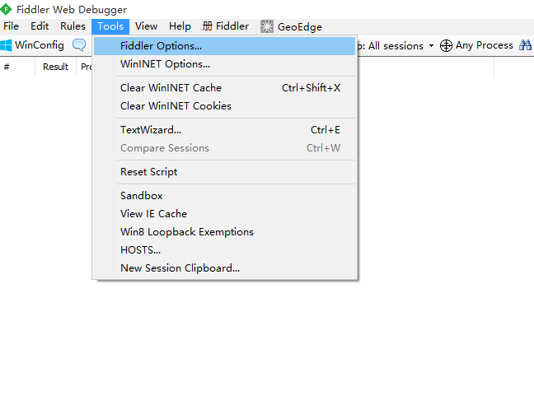Choose Sandbox menu entry
The height and width of the screenshot is (400, 534).
[224, 196]
